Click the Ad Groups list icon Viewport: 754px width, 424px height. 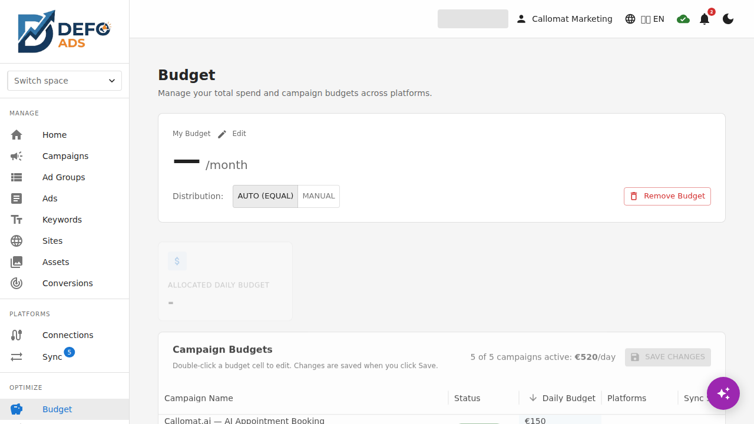pyautogui.click(x=16, y=177)
